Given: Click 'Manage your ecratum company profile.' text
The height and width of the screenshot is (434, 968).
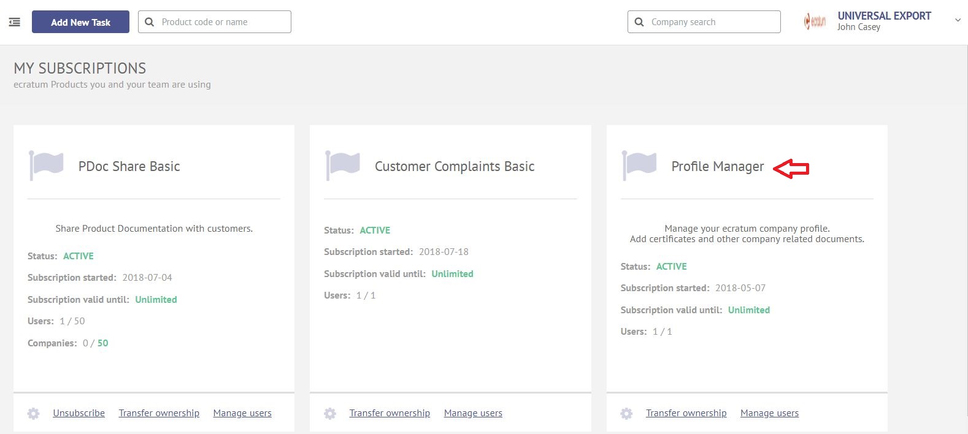Looking at the screenshot, I should (747, 229).
